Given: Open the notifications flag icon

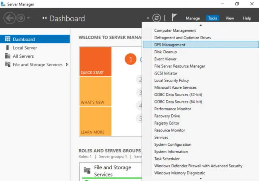Looking at the screenshot, I should [x=174, y=17].
